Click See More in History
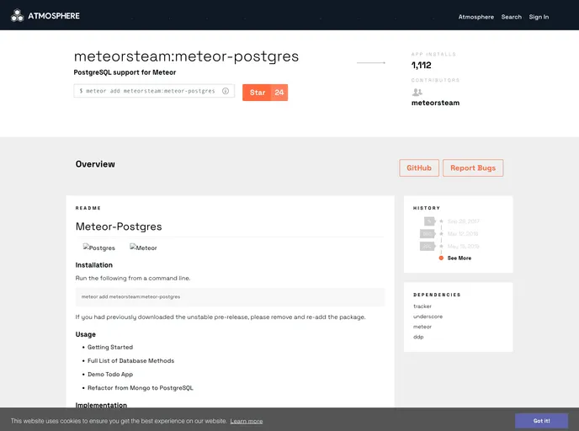The image size is (579, 431). (459, 258)
